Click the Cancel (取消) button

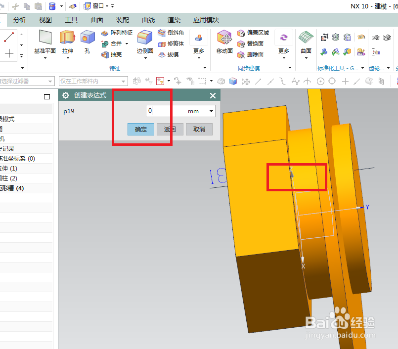tap(199, 130)
